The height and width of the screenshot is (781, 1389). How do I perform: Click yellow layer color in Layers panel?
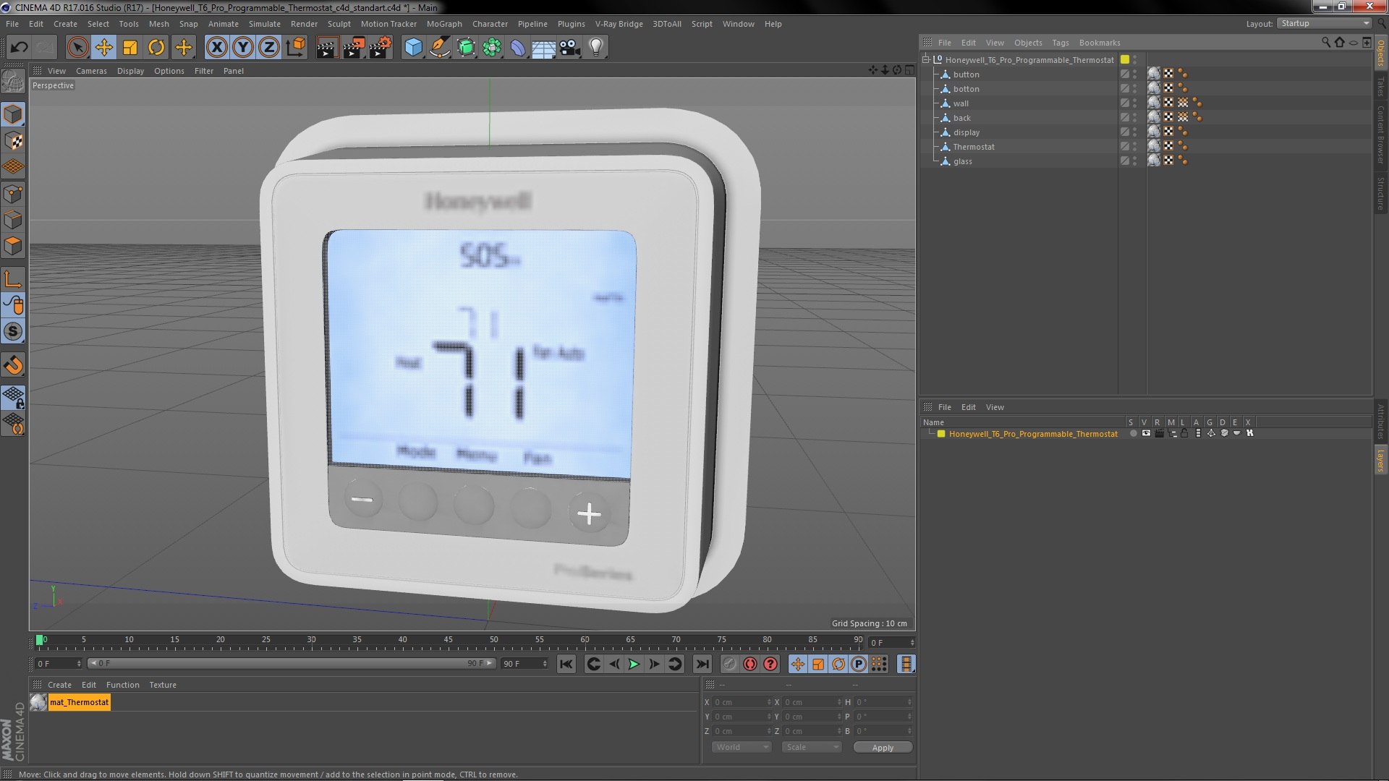(941, 434)
